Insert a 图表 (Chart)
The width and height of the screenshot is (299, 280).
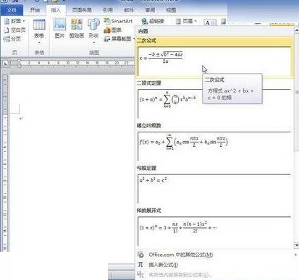[113, 30]
